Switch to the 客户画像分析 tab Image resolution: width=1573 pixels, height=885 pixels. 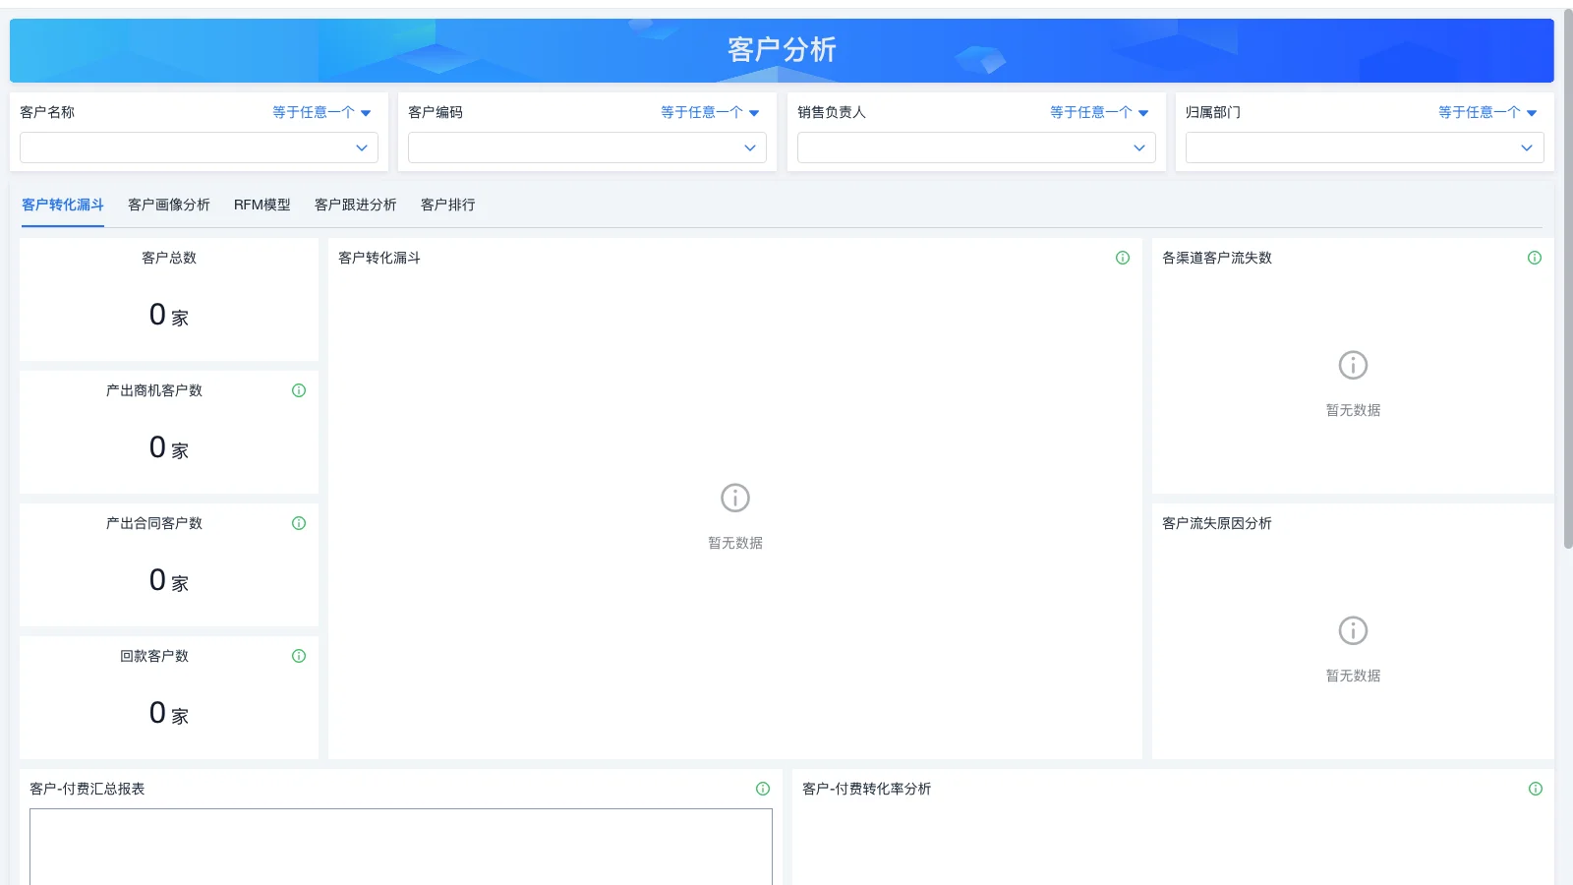168,205
